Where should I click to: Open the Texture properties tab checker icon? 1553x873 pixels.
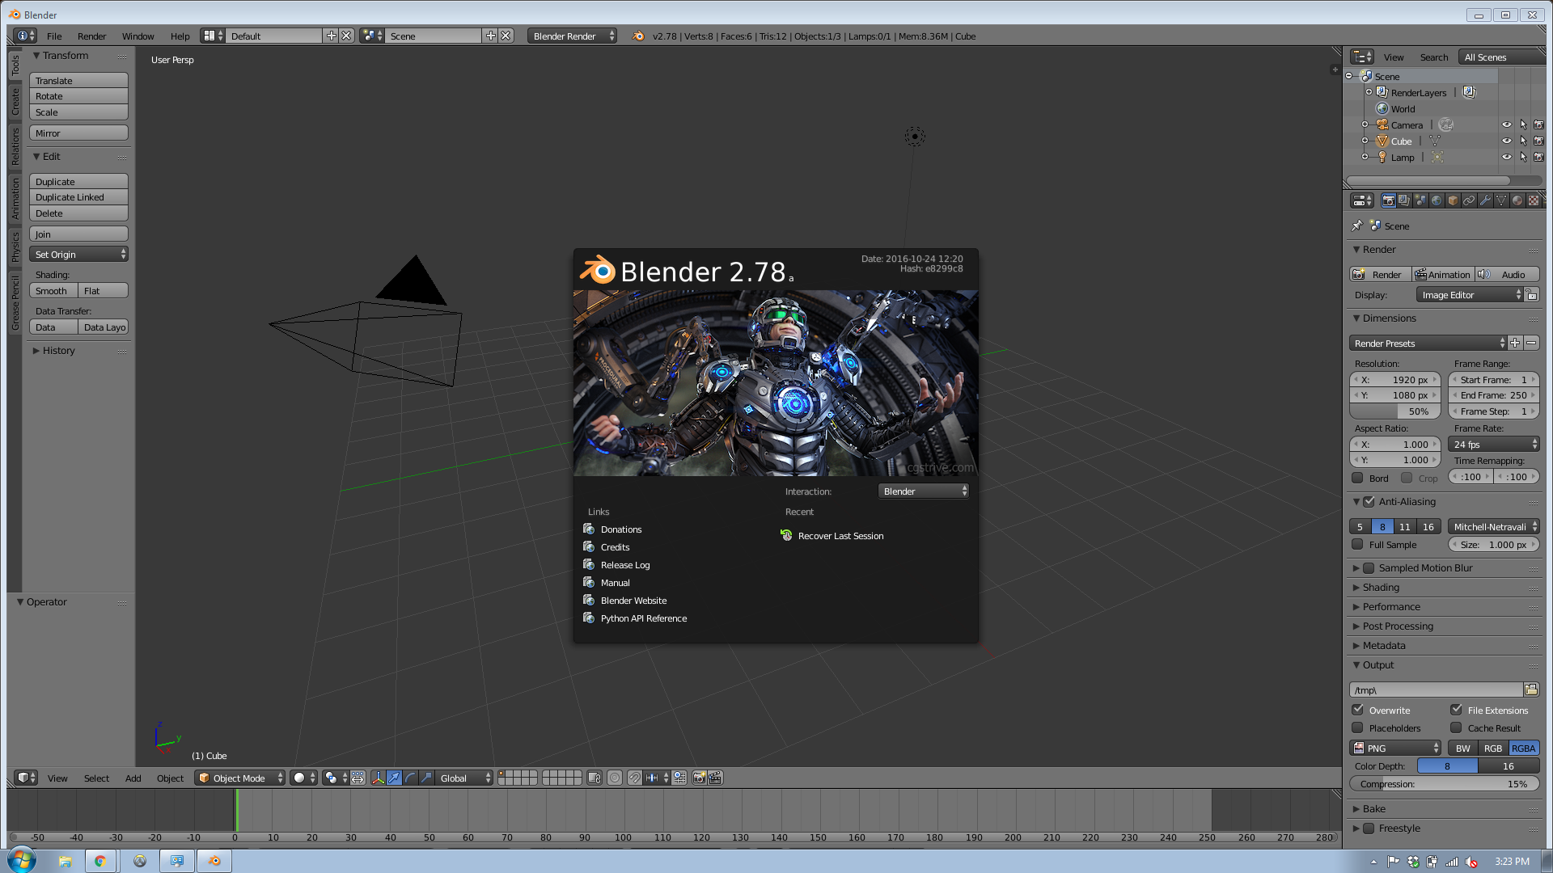click(1534, 200)
